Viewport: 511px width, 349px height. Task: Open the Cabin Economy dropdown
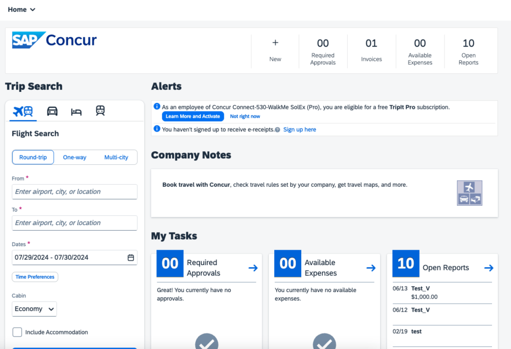[x=34, y=309]
